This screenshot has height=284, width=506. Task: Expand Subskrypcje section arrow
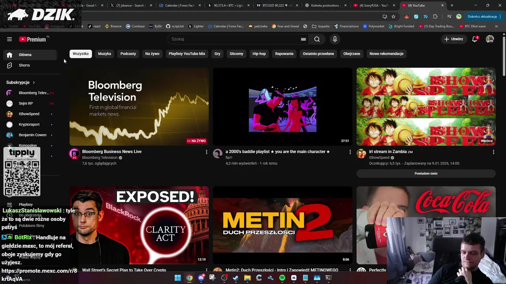(x=34, y=82)
